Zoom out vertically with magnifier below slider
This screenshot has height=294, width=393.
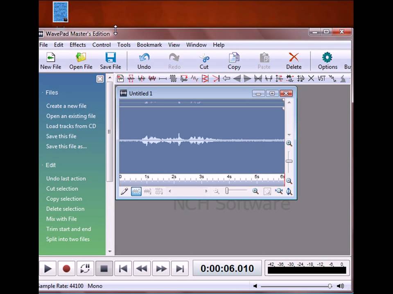[x=289, y=181]
